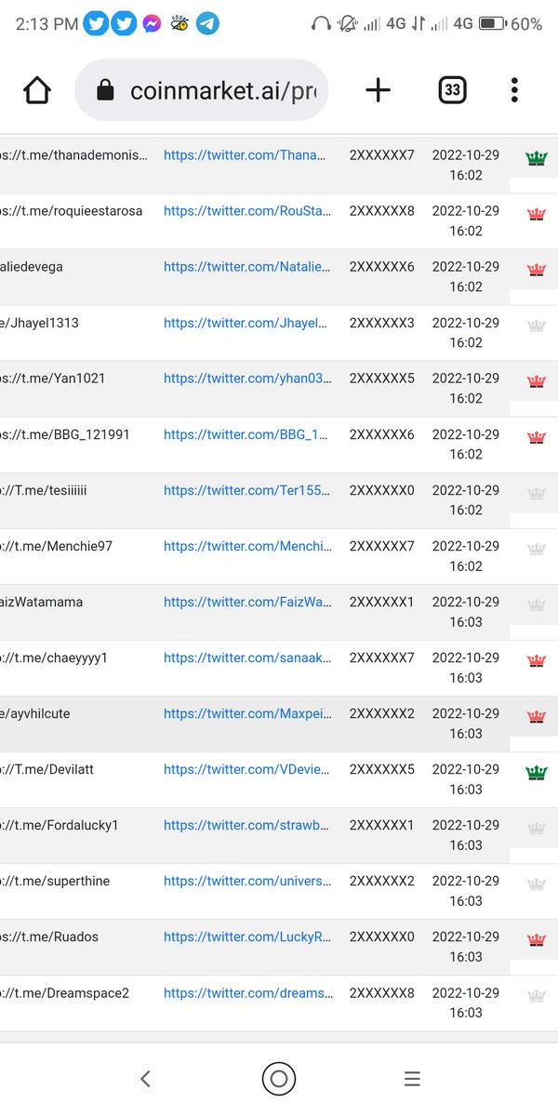Open Twitter link starting with FaizWa
This screenshot has width=558, height=1116.
(247, 602)
